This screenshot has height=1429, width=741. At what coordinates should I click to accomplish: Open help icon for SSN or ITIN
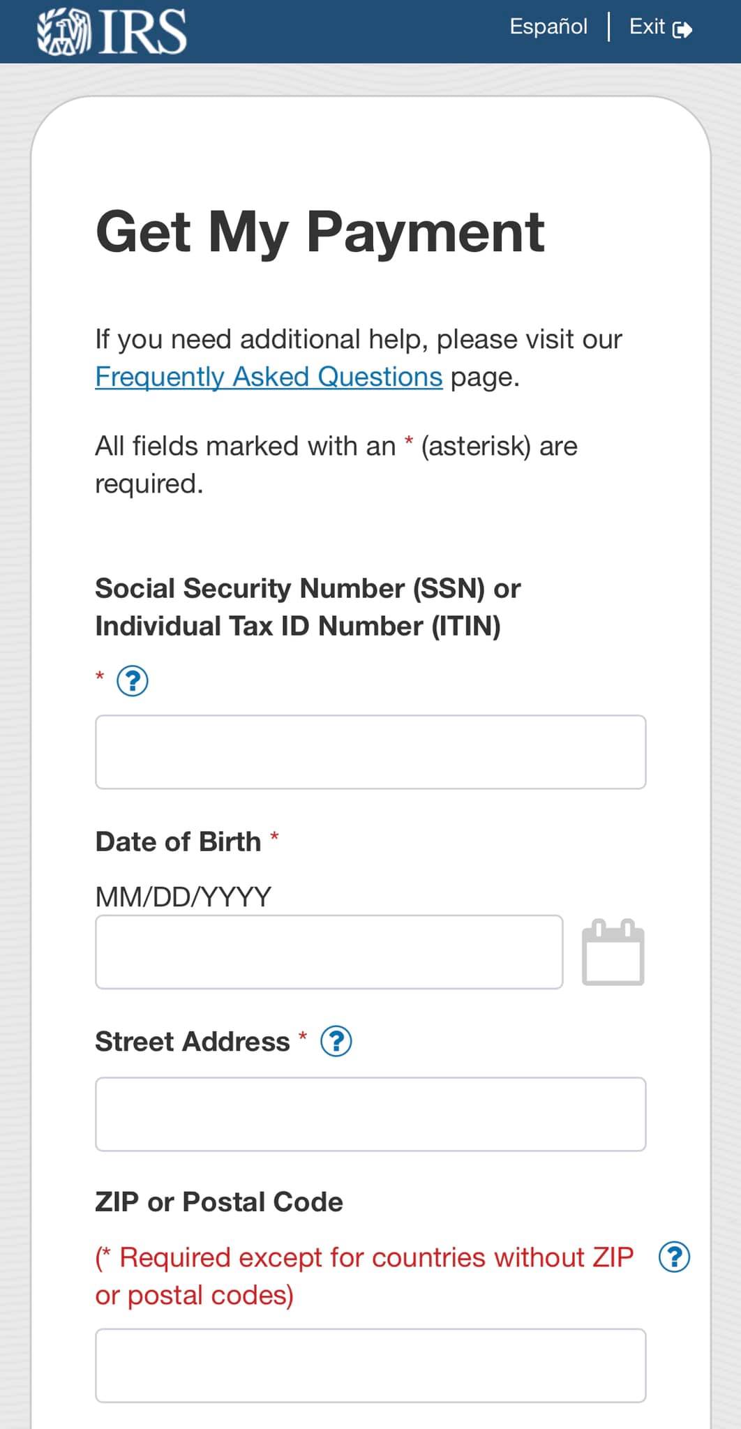click(133, 681)
